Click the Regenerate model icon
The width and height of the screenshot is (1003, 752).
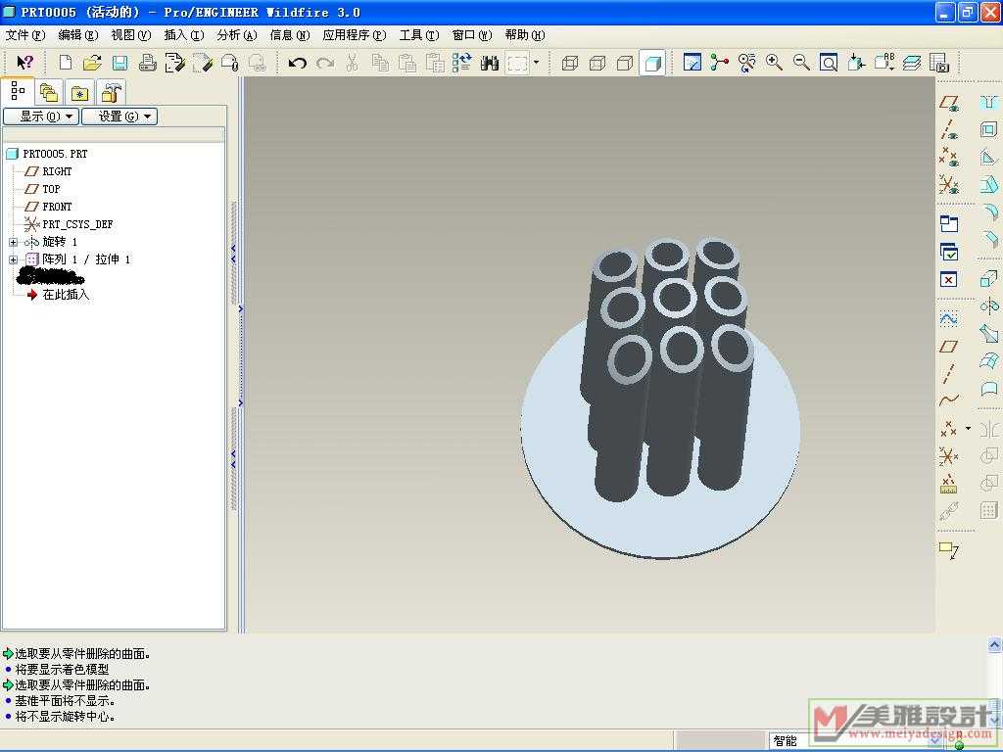[x=461, y=63]
